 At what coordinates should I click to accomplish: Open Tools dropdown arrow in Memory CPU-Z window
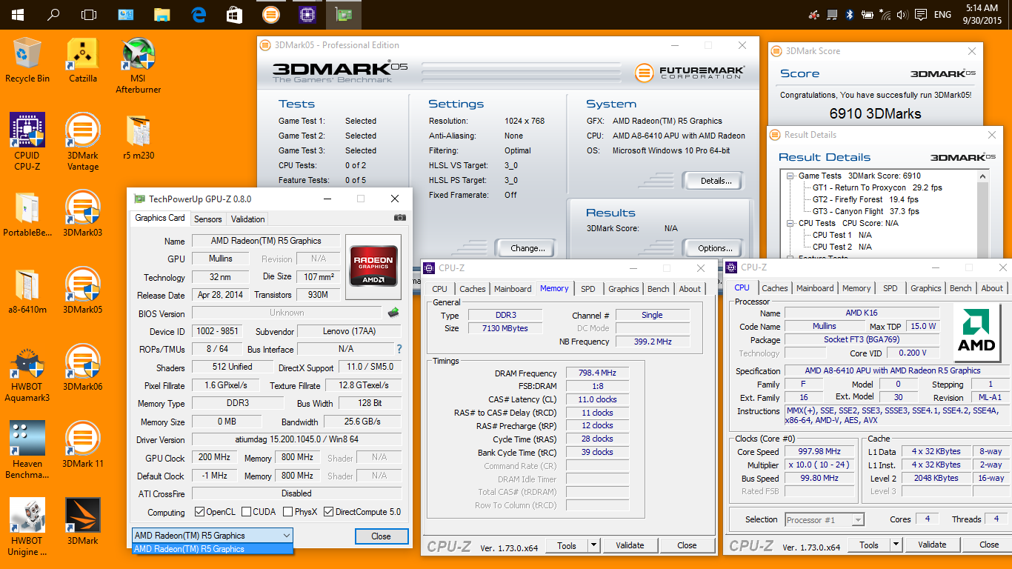pos(594,545)
